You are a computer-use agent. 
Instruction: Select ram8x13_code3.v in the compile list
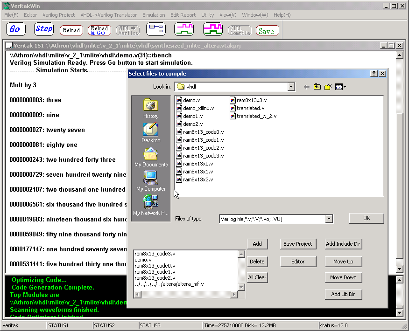click(155, 254)
